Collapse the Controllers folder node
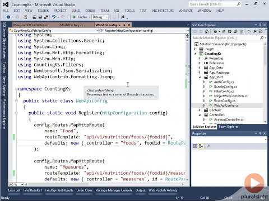The height and width of the screenshot is (201, 269). [200, 115]
